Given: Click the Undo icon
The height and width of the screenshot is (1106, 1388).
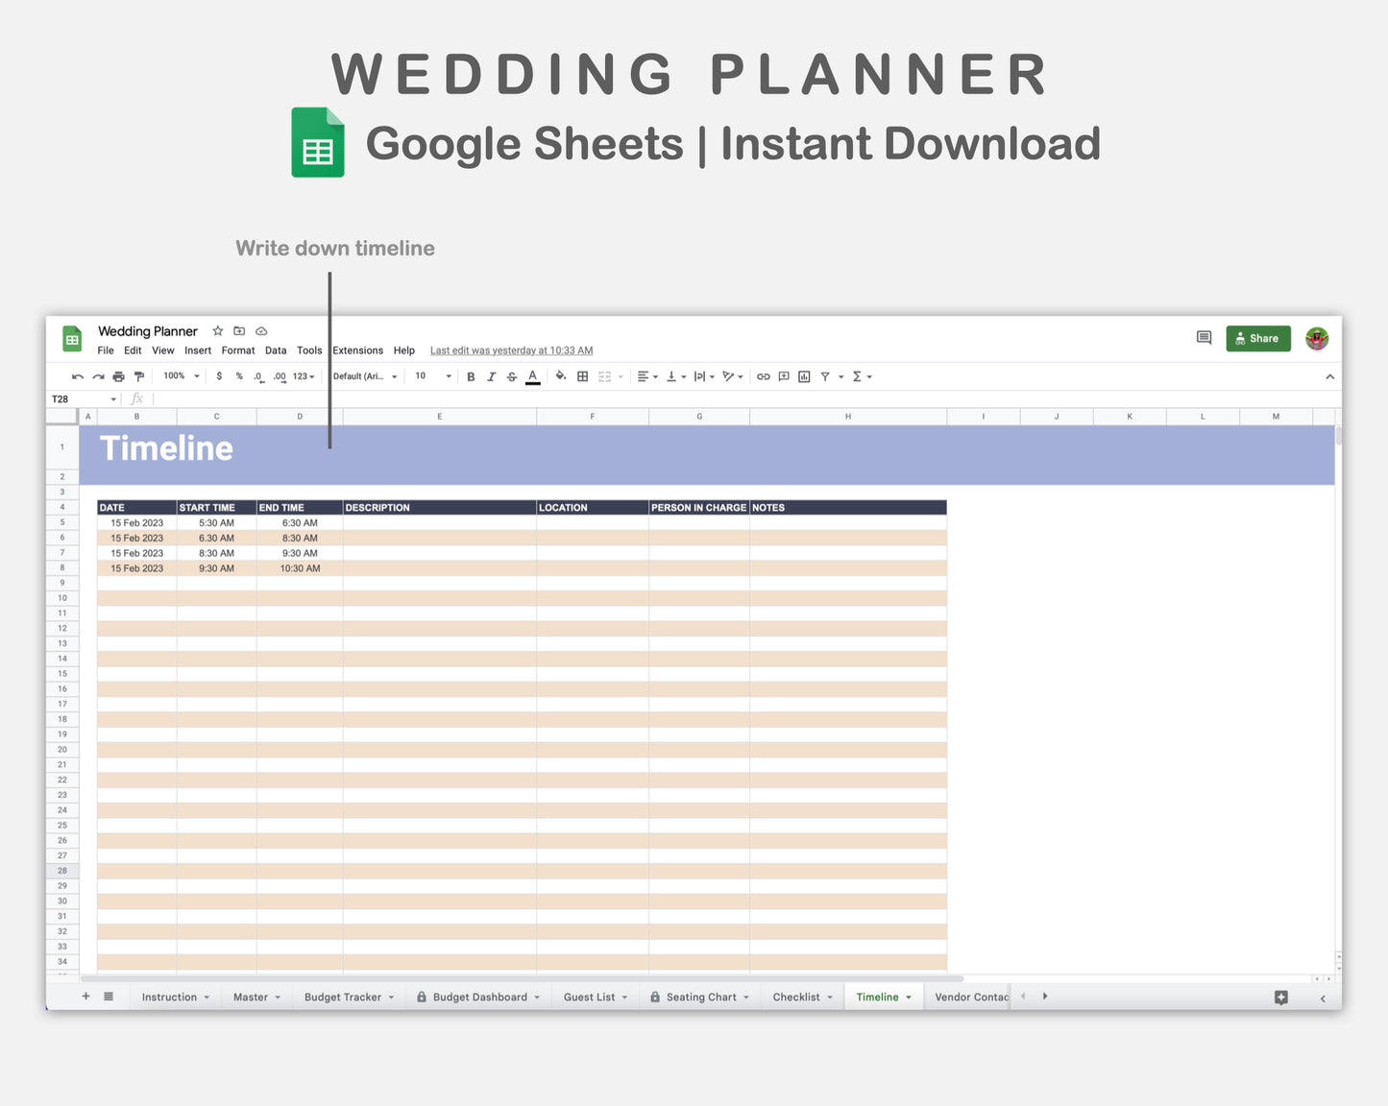Looking at the screenshot, I should pos(77,376).
